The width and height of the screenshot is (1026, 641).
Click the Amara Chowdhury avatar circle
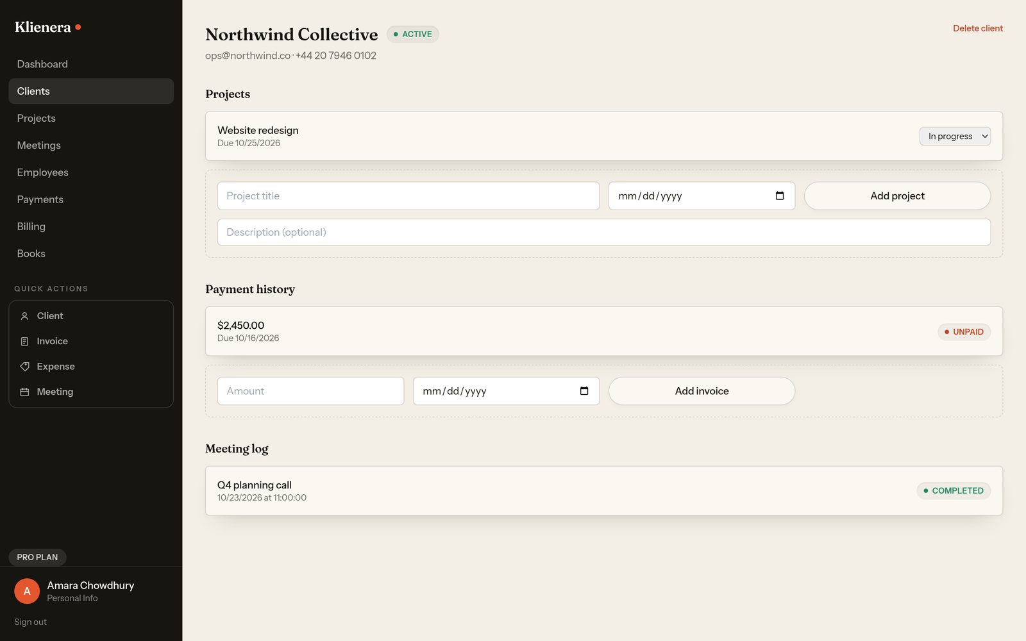27,591
